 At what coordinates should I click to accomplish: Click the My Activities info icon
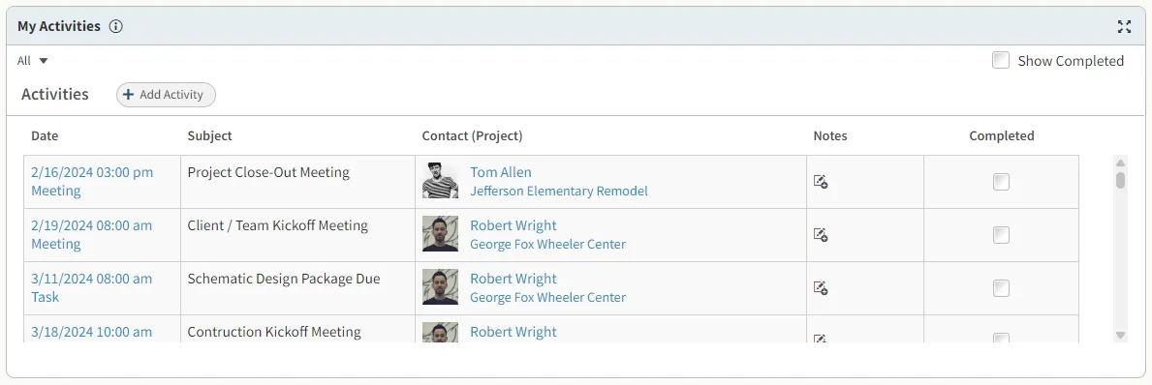(115, 26)
